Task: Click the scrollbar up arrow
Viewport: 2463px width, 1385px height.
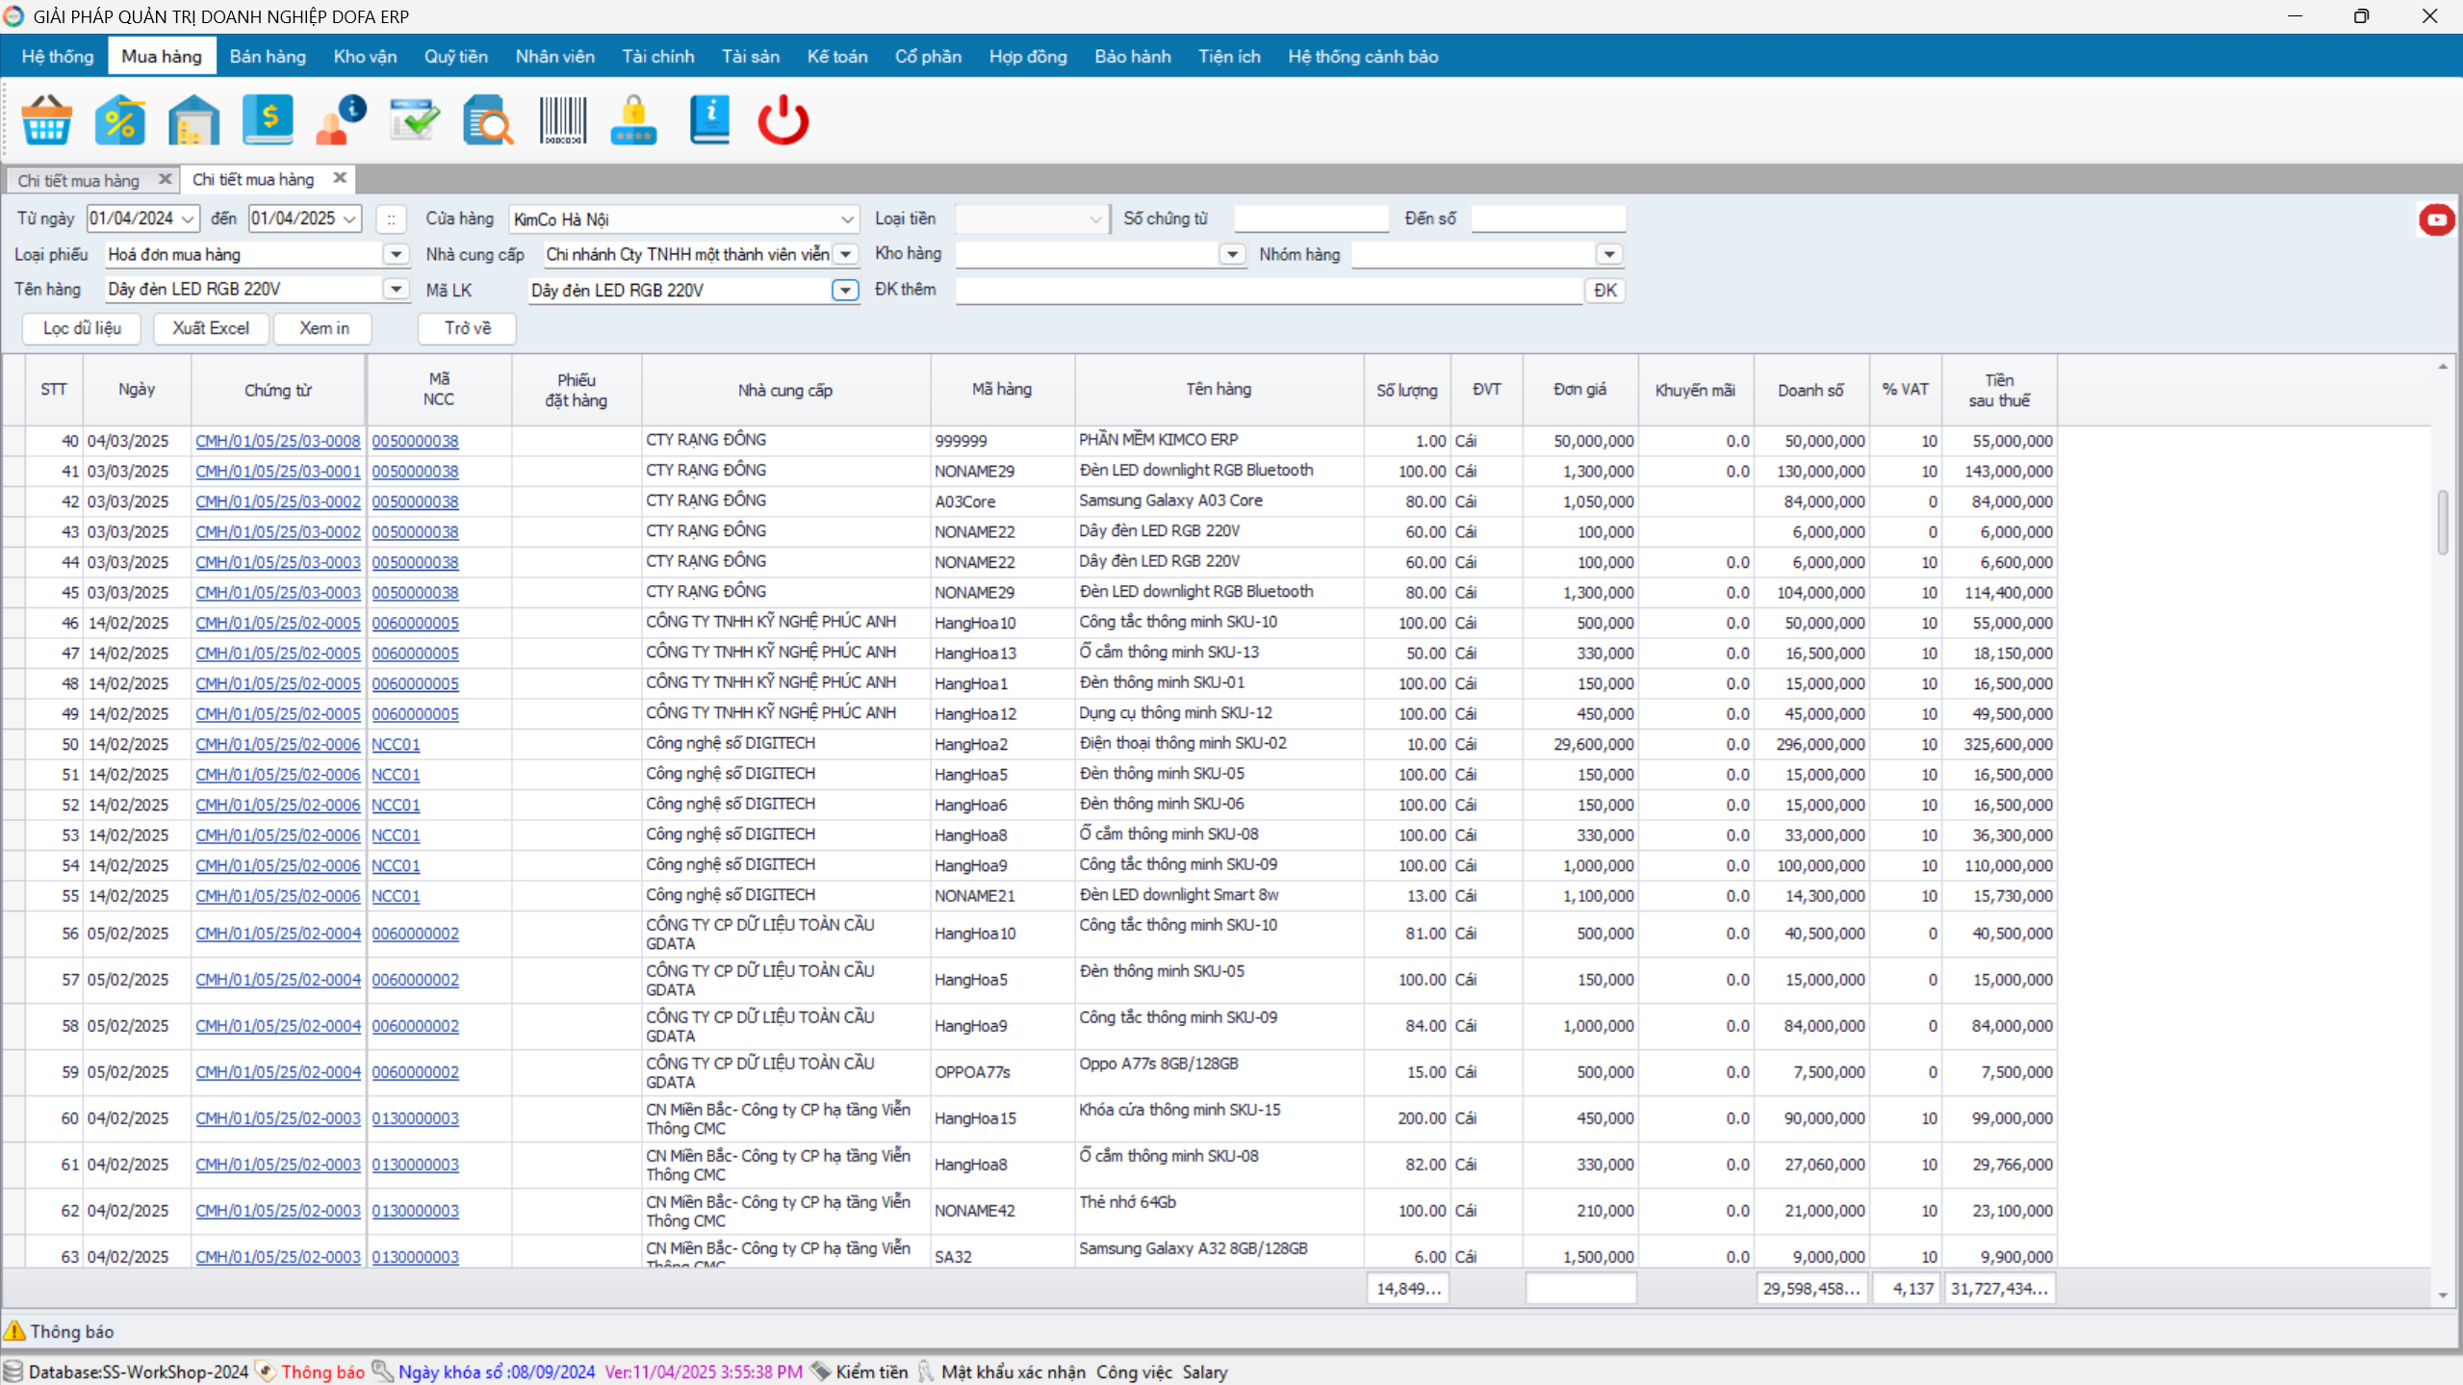Action: coord(2443,367)
